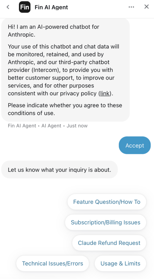
Task: Pick the Claude Refund Request option
Action: 109,243
